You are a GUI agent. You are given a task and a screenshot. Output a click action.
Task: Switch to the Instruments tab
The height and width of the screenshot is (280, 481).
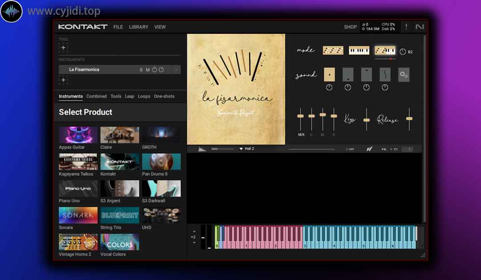71,96
